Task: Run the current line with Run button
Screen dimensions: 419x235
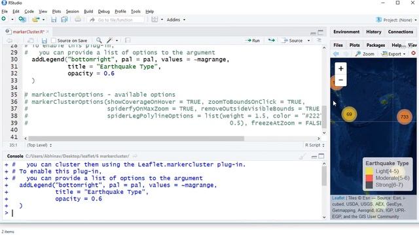Action: point(253,40)
